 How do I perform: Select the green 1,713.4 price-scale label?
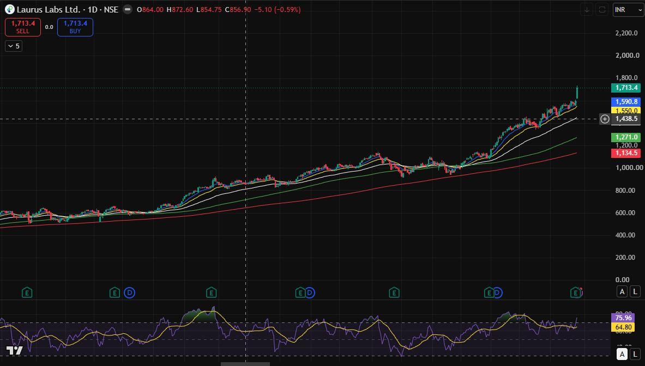pyautogui.click(x=626, y=88)
